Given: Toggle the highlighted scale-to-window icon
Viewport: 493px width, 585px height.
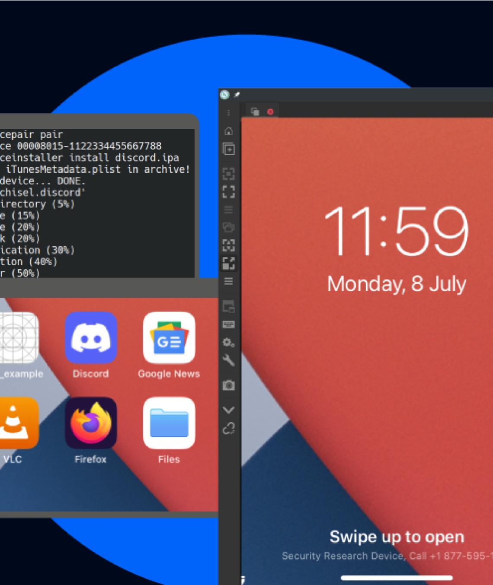Looking at the screenshot, I should click(228, 263).
